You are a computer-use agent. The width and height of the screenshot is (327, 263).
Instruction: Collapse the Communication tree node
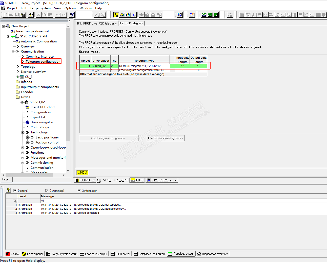(x=13, y=52)
